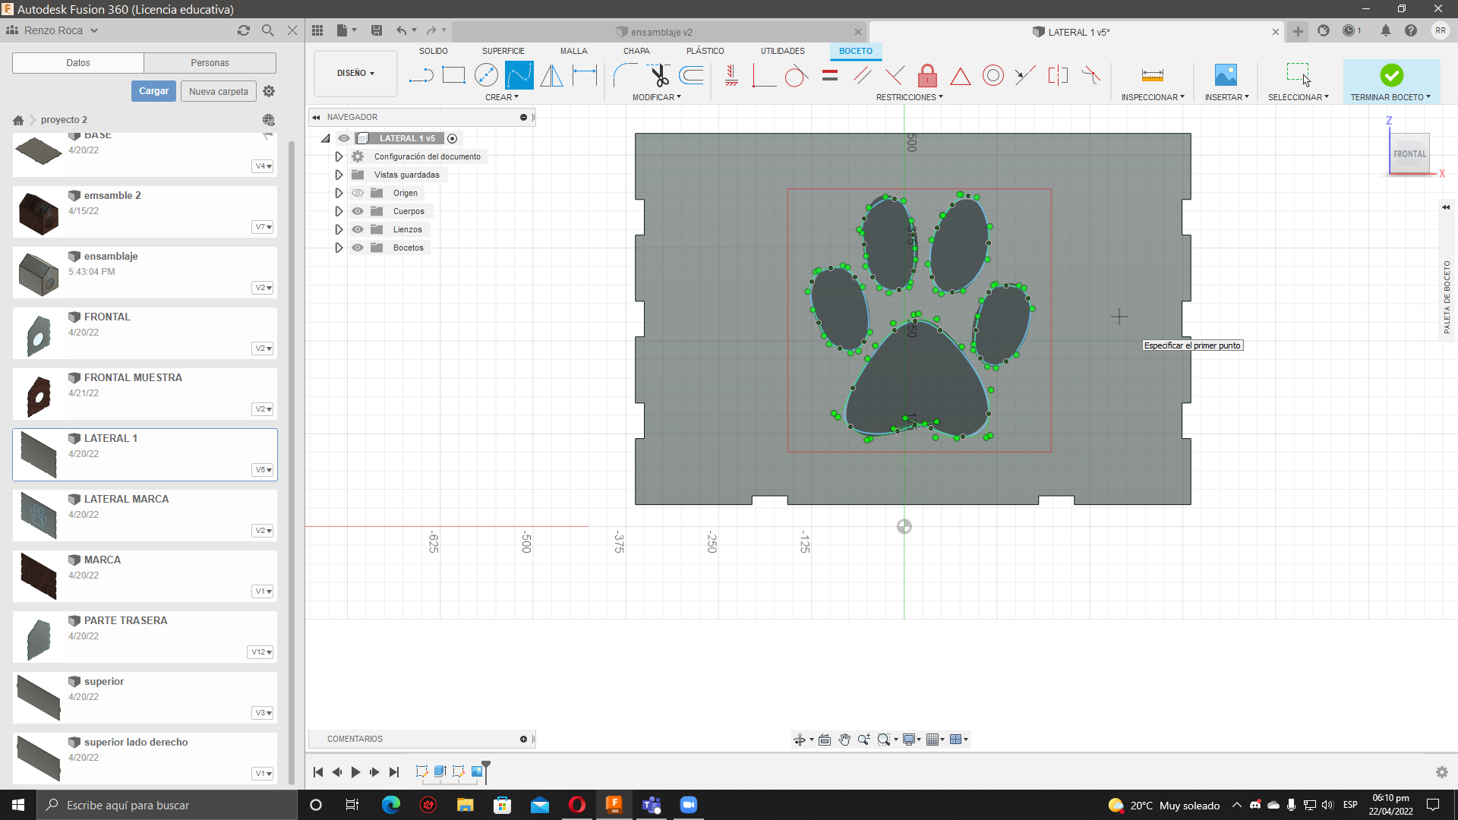The height and width of the screenshot is (820, 1458).
Task: Apply the Fix/Unfix lock constraint
Action: tap(927, 75)
